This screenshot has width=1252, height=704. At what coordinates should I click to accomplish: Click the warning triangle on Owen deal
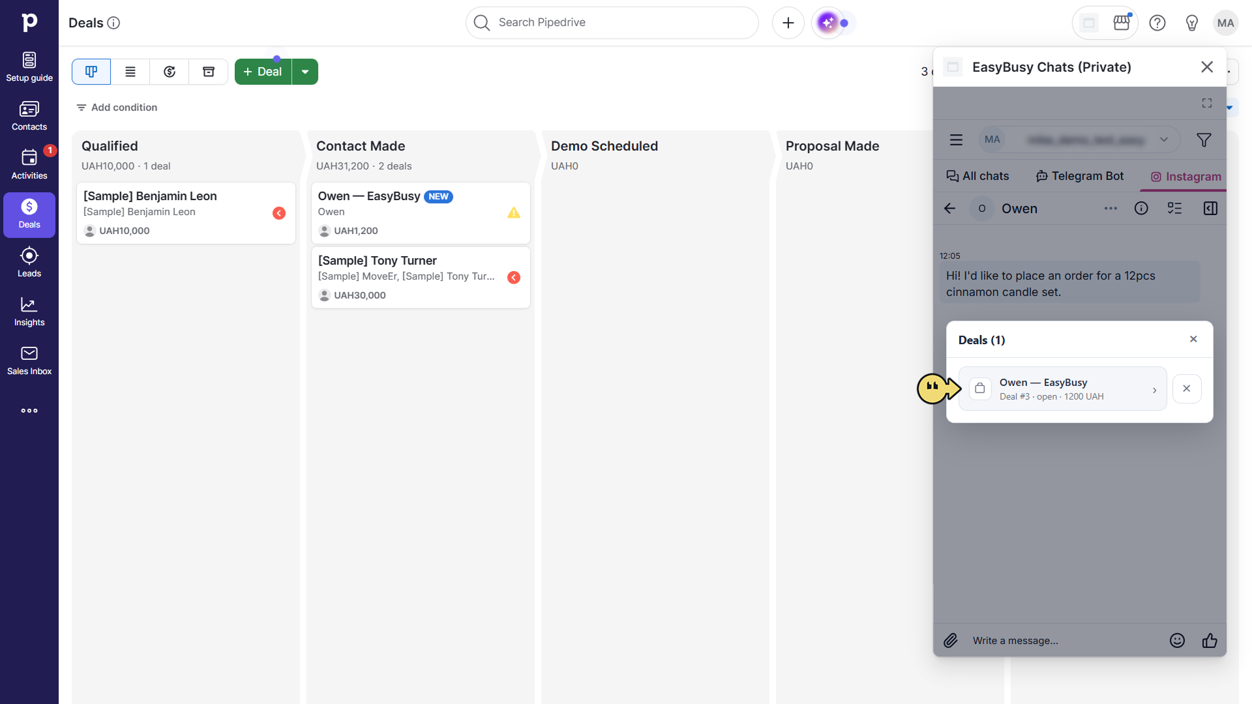click(x=514, y=213)
